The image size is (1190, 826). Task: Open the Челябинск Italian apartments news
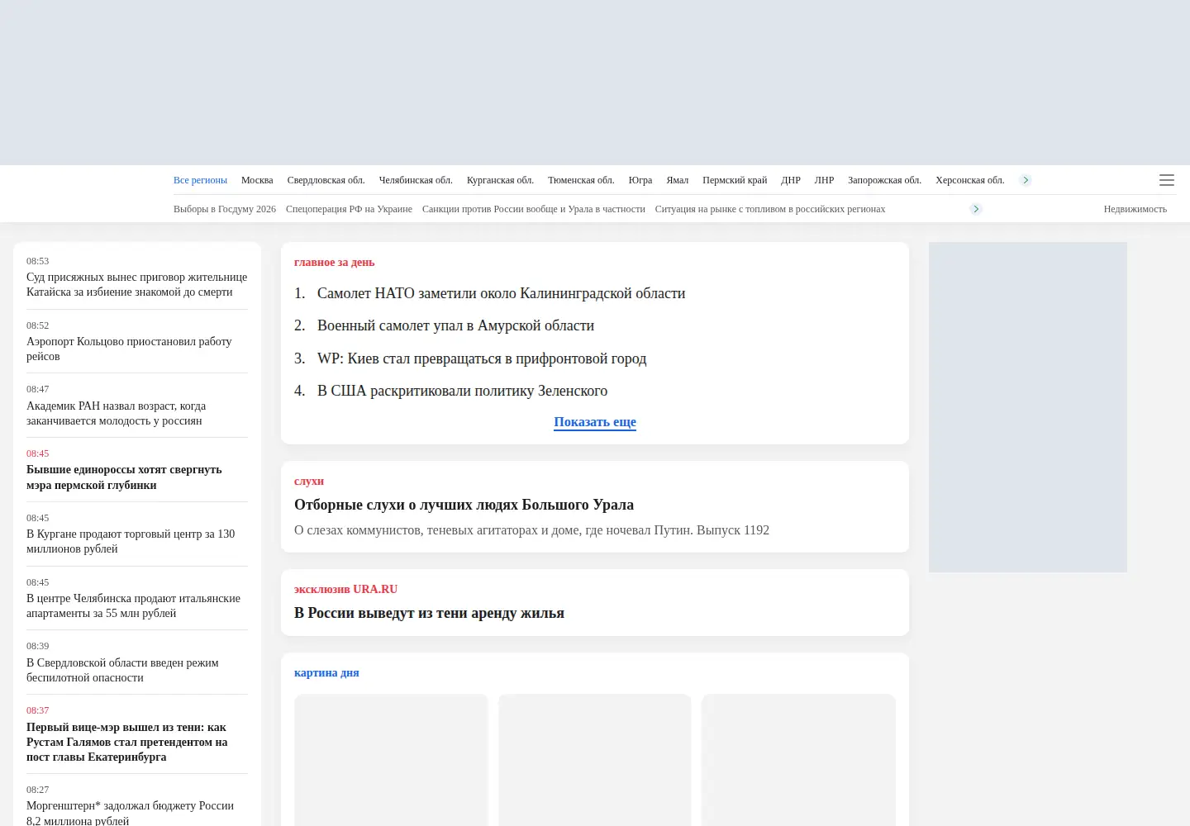coord(133,605)
